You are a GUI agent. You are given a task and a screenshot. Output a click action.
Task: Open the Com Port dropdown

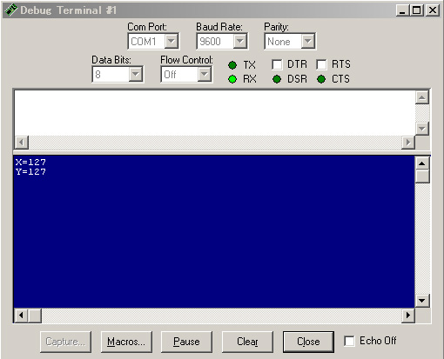click(x=172, y=42)
